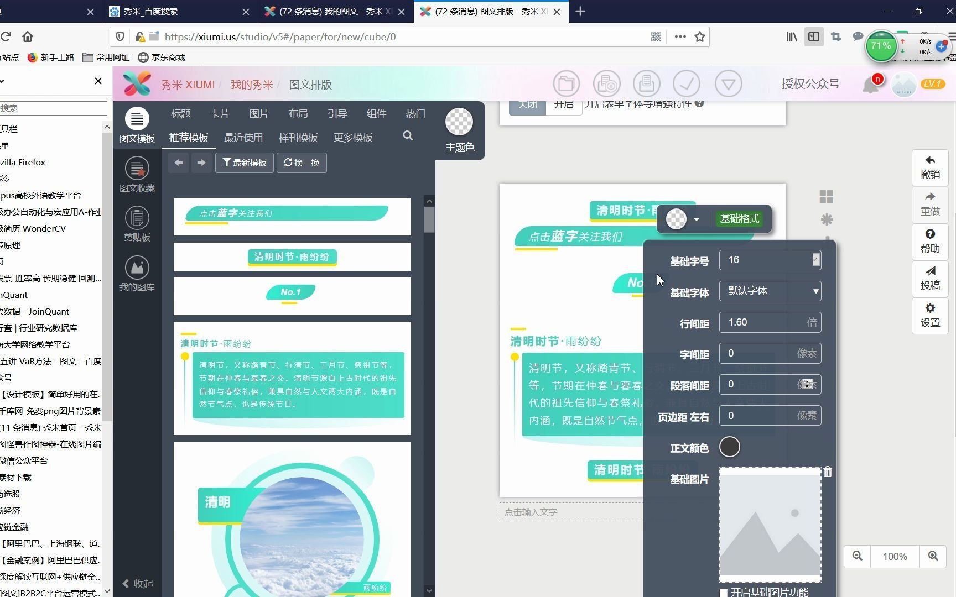Open the 标题 category tab

pyautogui.click(x=181, y=113)
